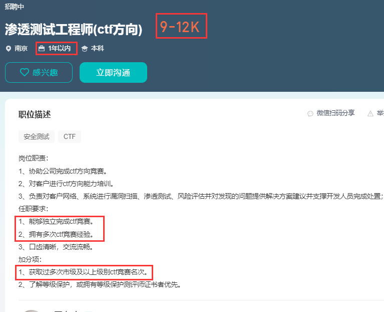Click the line 能够独立完成ctf竞赛
Image resolution: width=384 pixels, height=312 pixels.
click(56, 222)
